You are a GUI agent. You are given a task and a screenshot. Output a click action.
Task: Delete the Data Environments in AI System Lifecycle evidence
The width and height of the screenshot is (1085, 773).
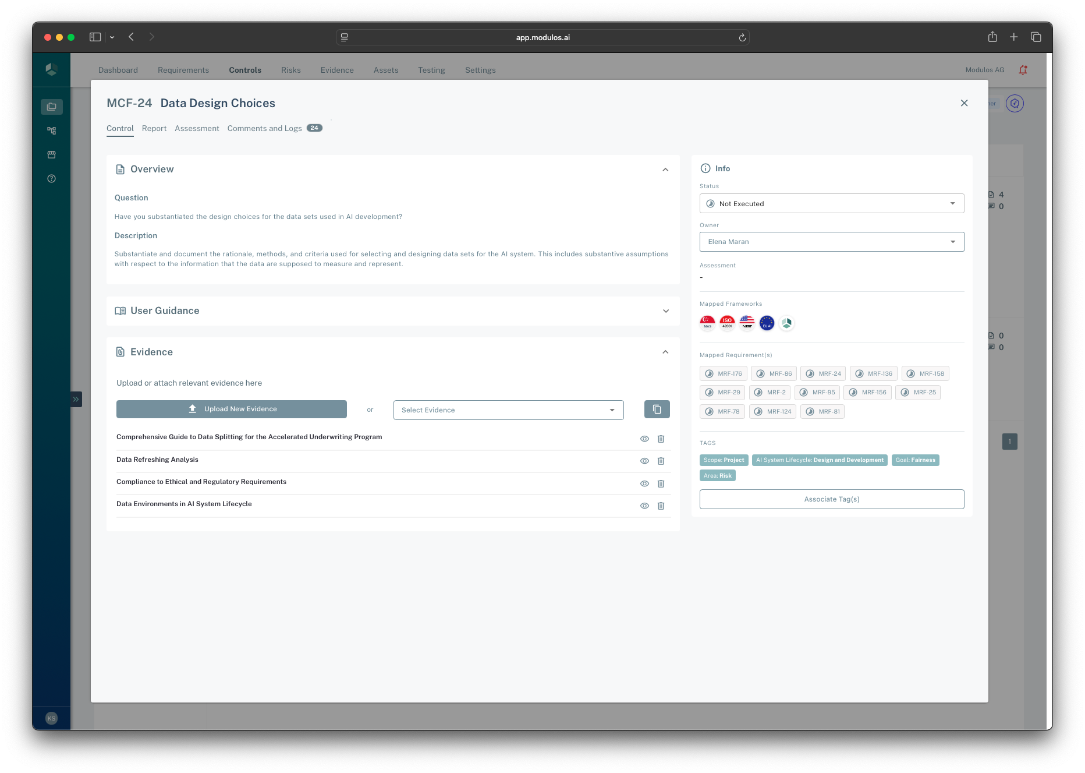pyautogui.click(x=661, y=506)
